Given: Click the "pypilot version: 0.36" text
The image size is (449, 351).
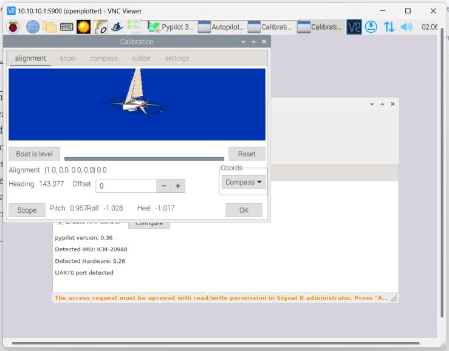Looking at the screenshot, I should (x=84, y=238).
